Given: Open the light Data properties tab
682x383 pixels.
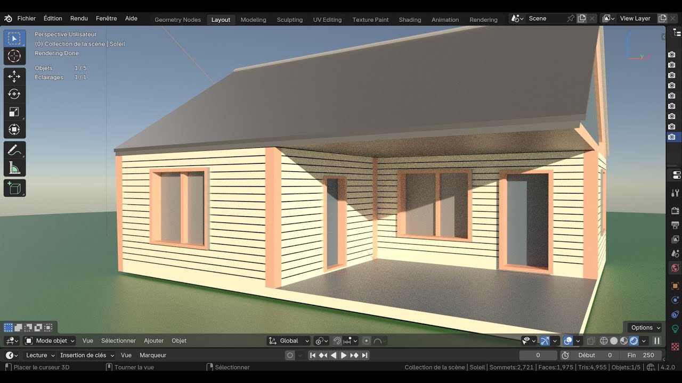Looking at the screenshot, I should click(x=675, y=329).
